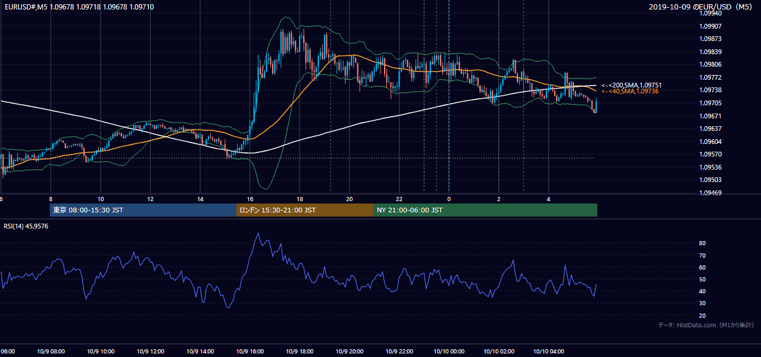Select the Tokyo 08:00-15:30 JST session bar
The image size is (761, 357).
144,210
